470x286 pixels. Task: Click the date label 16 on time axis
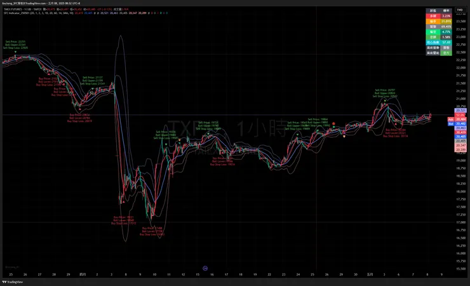pyautogui.click(x=212, y=275)
